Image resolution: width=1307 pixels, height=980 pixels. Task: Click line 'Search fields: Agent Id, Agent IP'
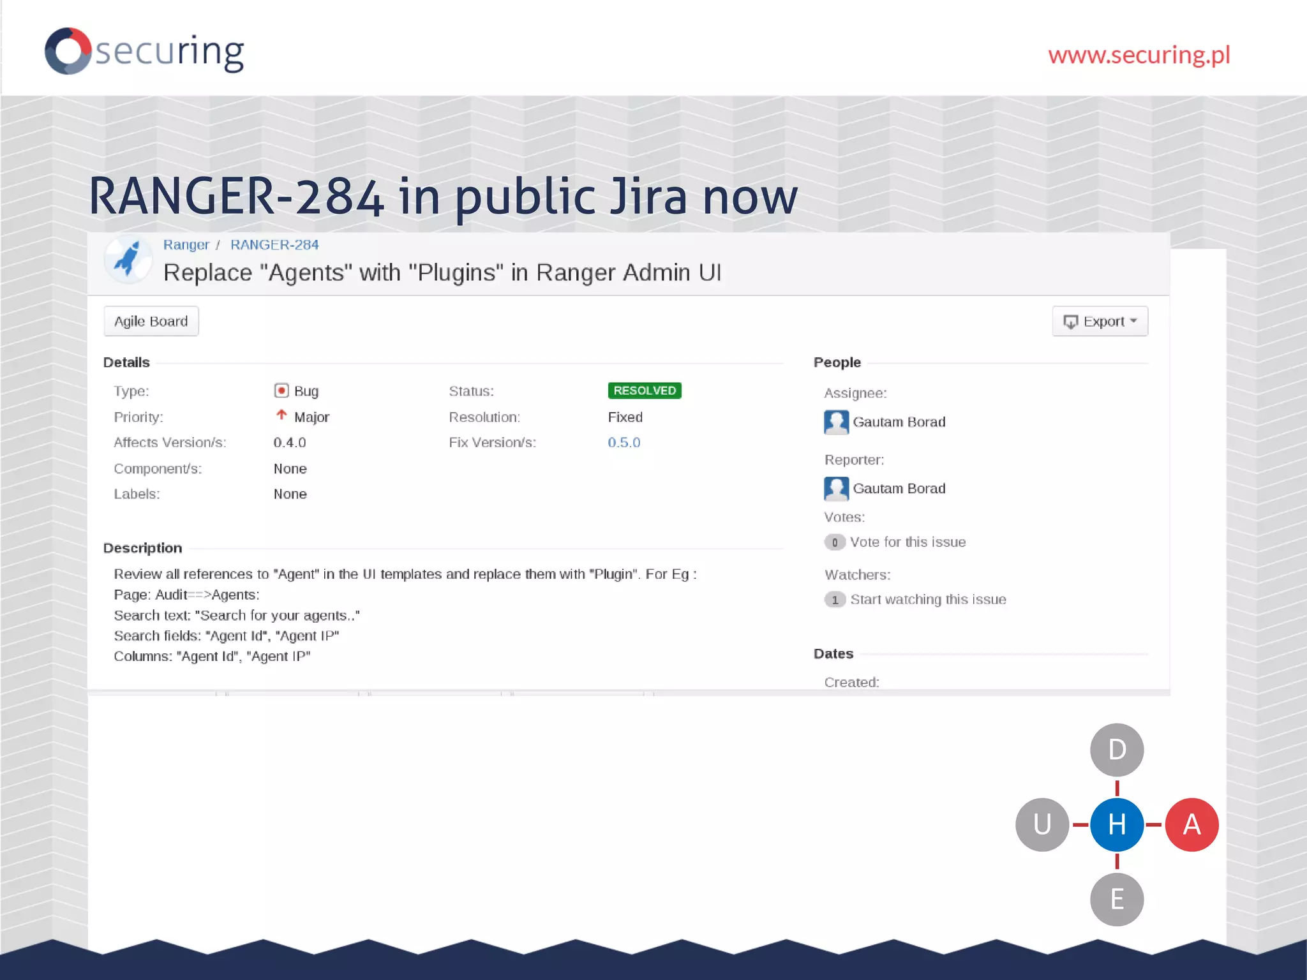[227, 636]
